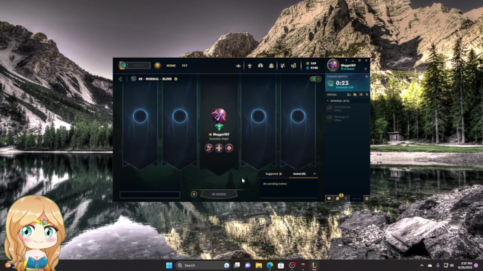
Task: Click the new folder icon in Social
Action: pos(355,94)
